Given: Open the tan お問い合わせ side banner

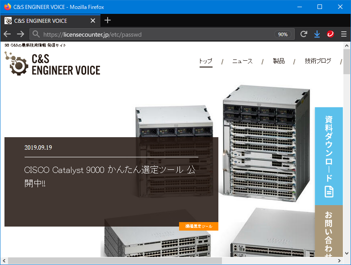Looking at the screenshot, I should [x=329, y=231].
